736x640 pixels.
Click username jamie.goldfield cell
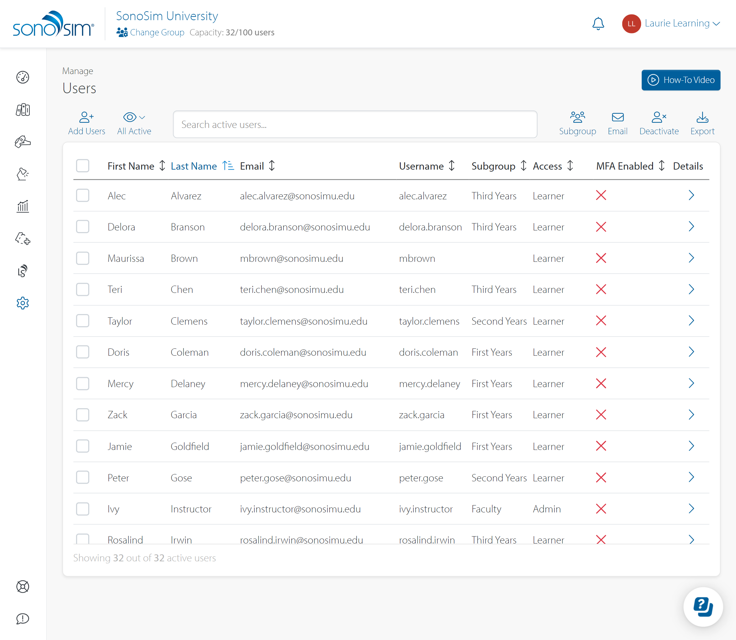tap(430, 446)
